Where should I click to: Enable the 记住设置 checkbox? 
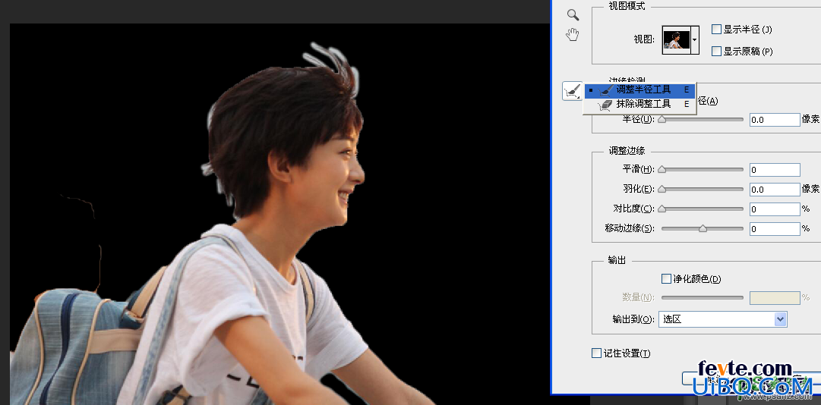tap(596, 353)
